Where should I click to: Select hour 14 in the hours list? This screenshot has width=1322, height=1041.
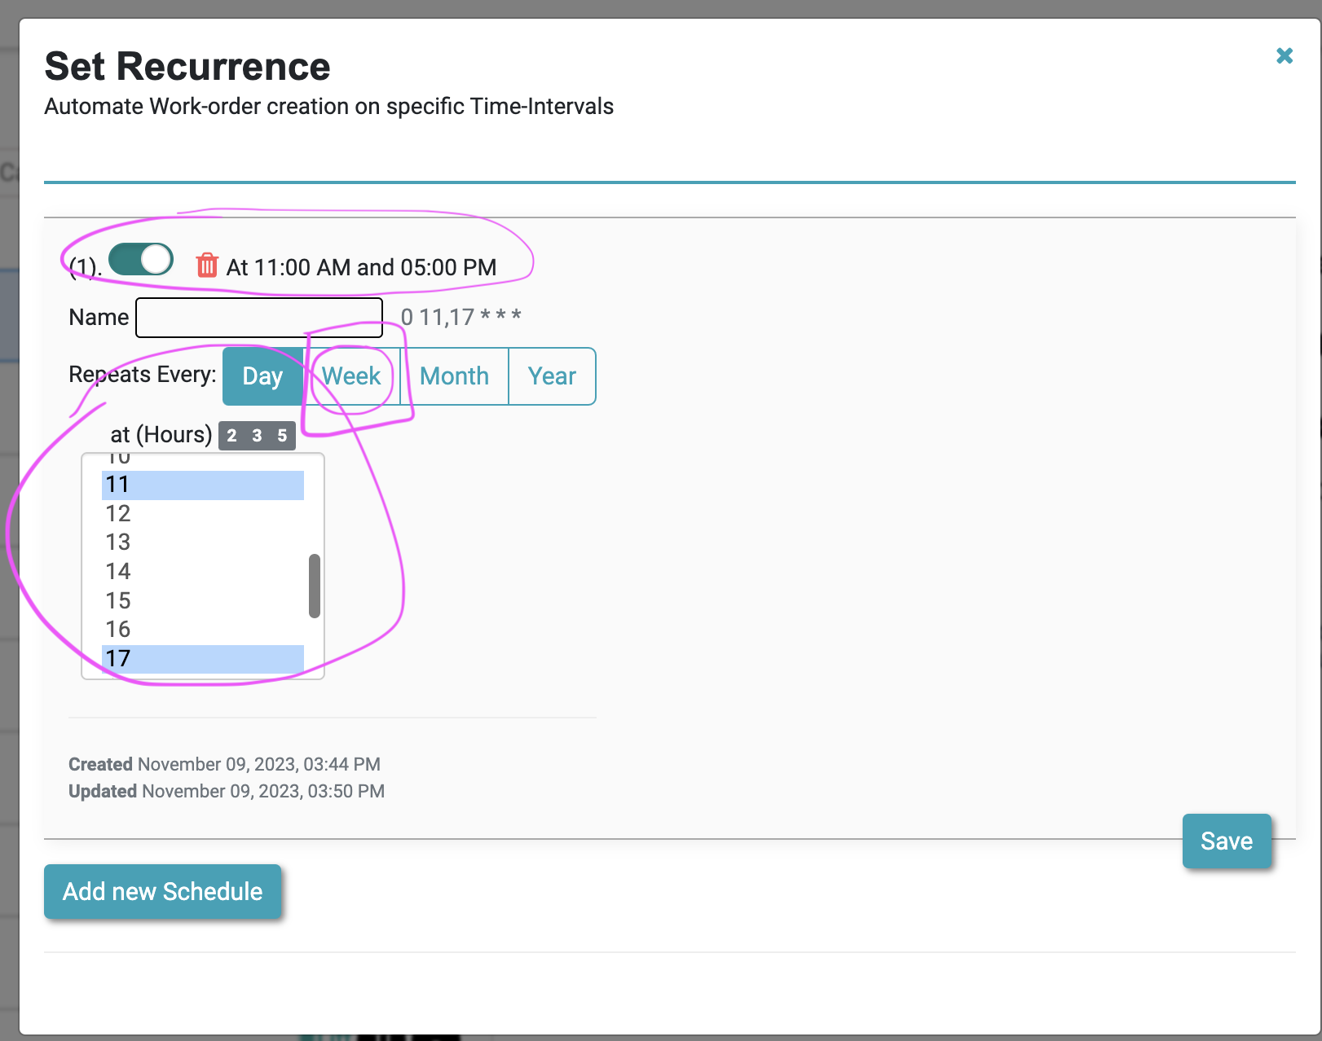202,572
